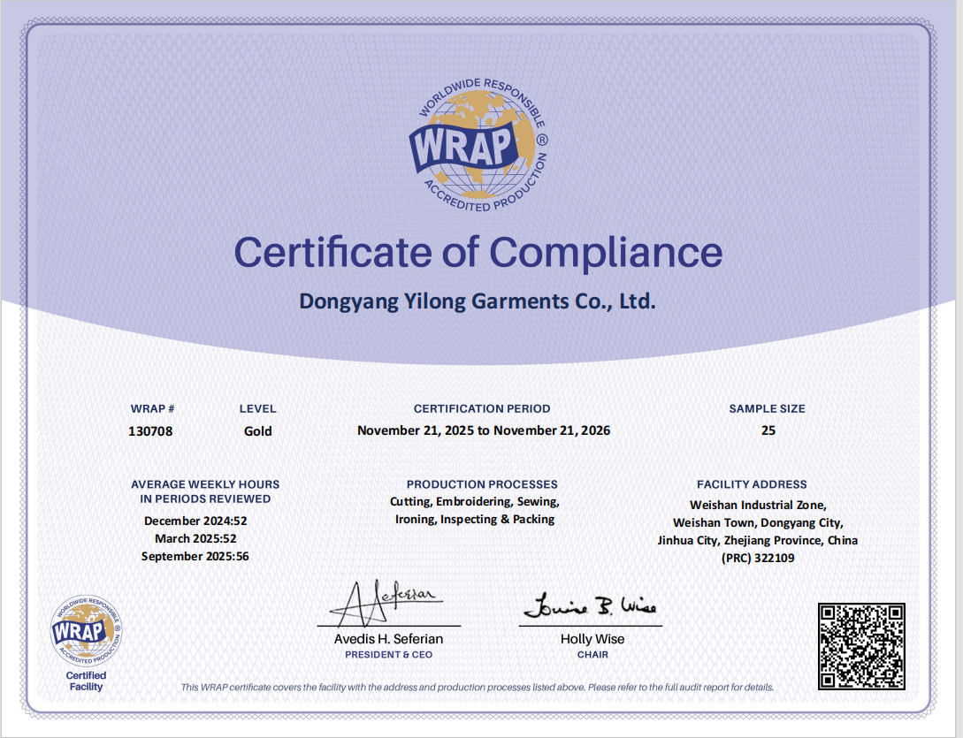Image resolution: width=963 pixels, height=738 pixels.
Task: Select WRAP number 130708
Action: coord(150,431)
